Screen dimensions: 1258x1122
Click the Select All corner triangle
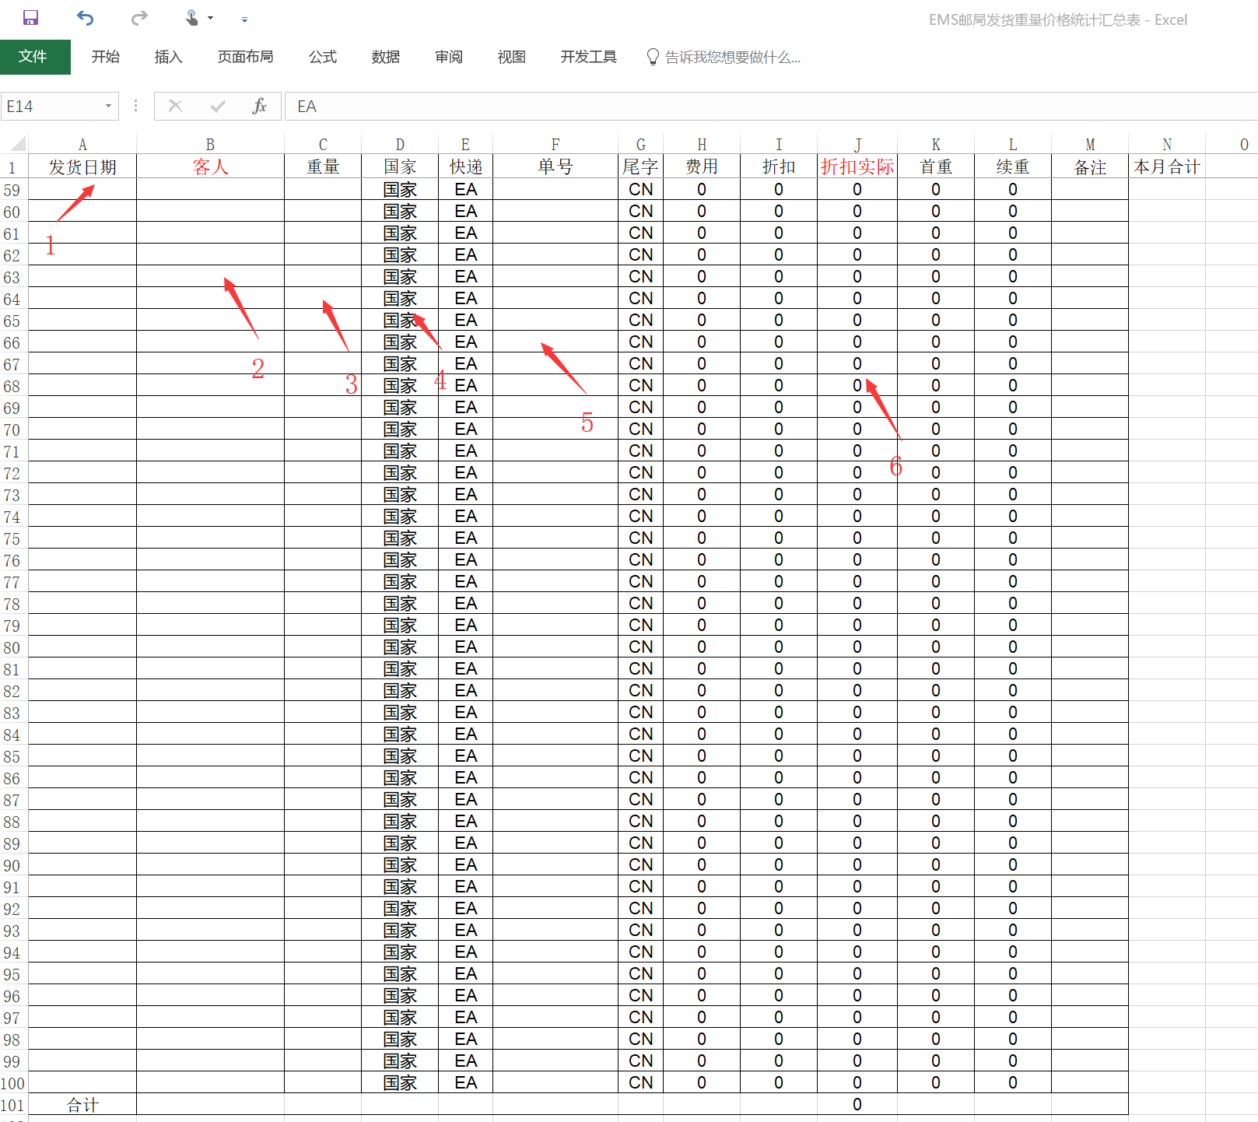17,144
